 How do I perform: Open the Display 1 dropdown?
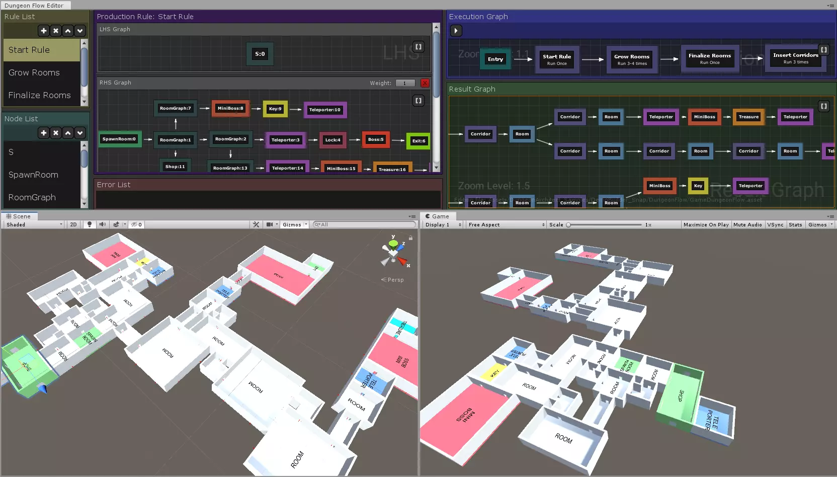443,224
